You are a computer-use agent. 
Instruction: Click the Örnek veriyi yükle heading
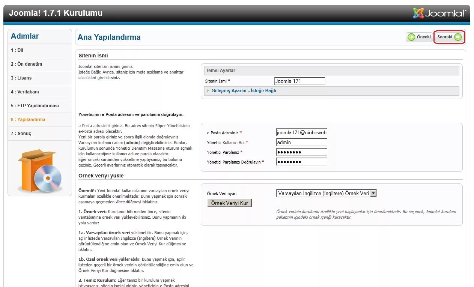pos(101,176)
